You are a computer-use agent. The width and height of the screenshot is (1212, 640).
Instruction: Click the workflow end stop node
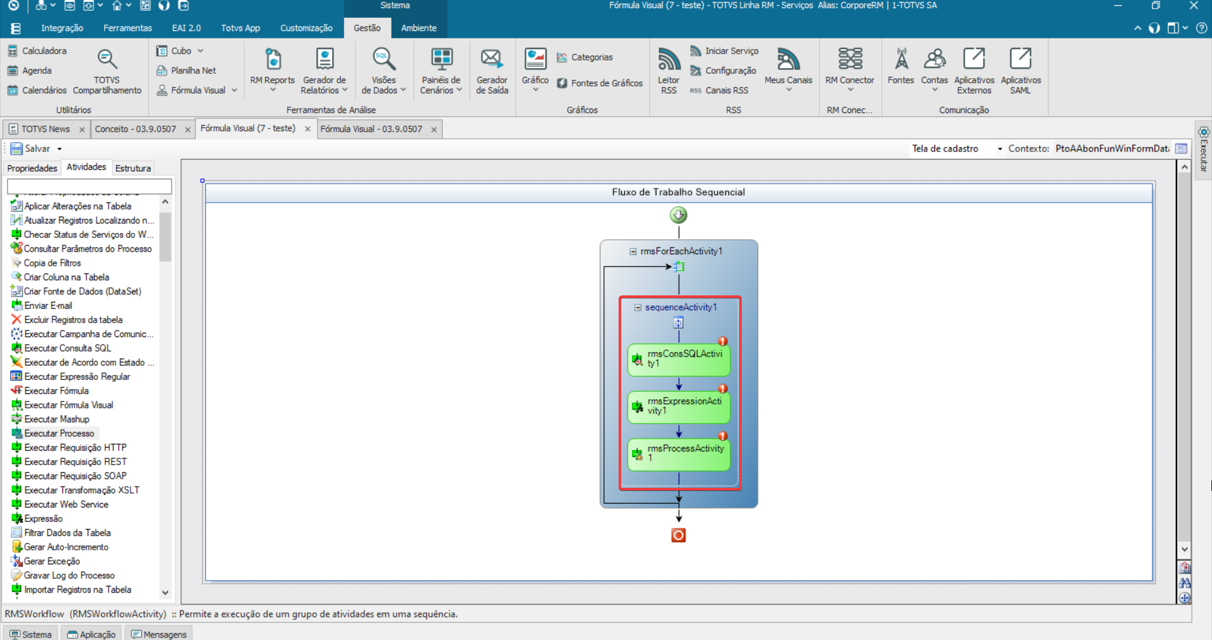[679, 535]
